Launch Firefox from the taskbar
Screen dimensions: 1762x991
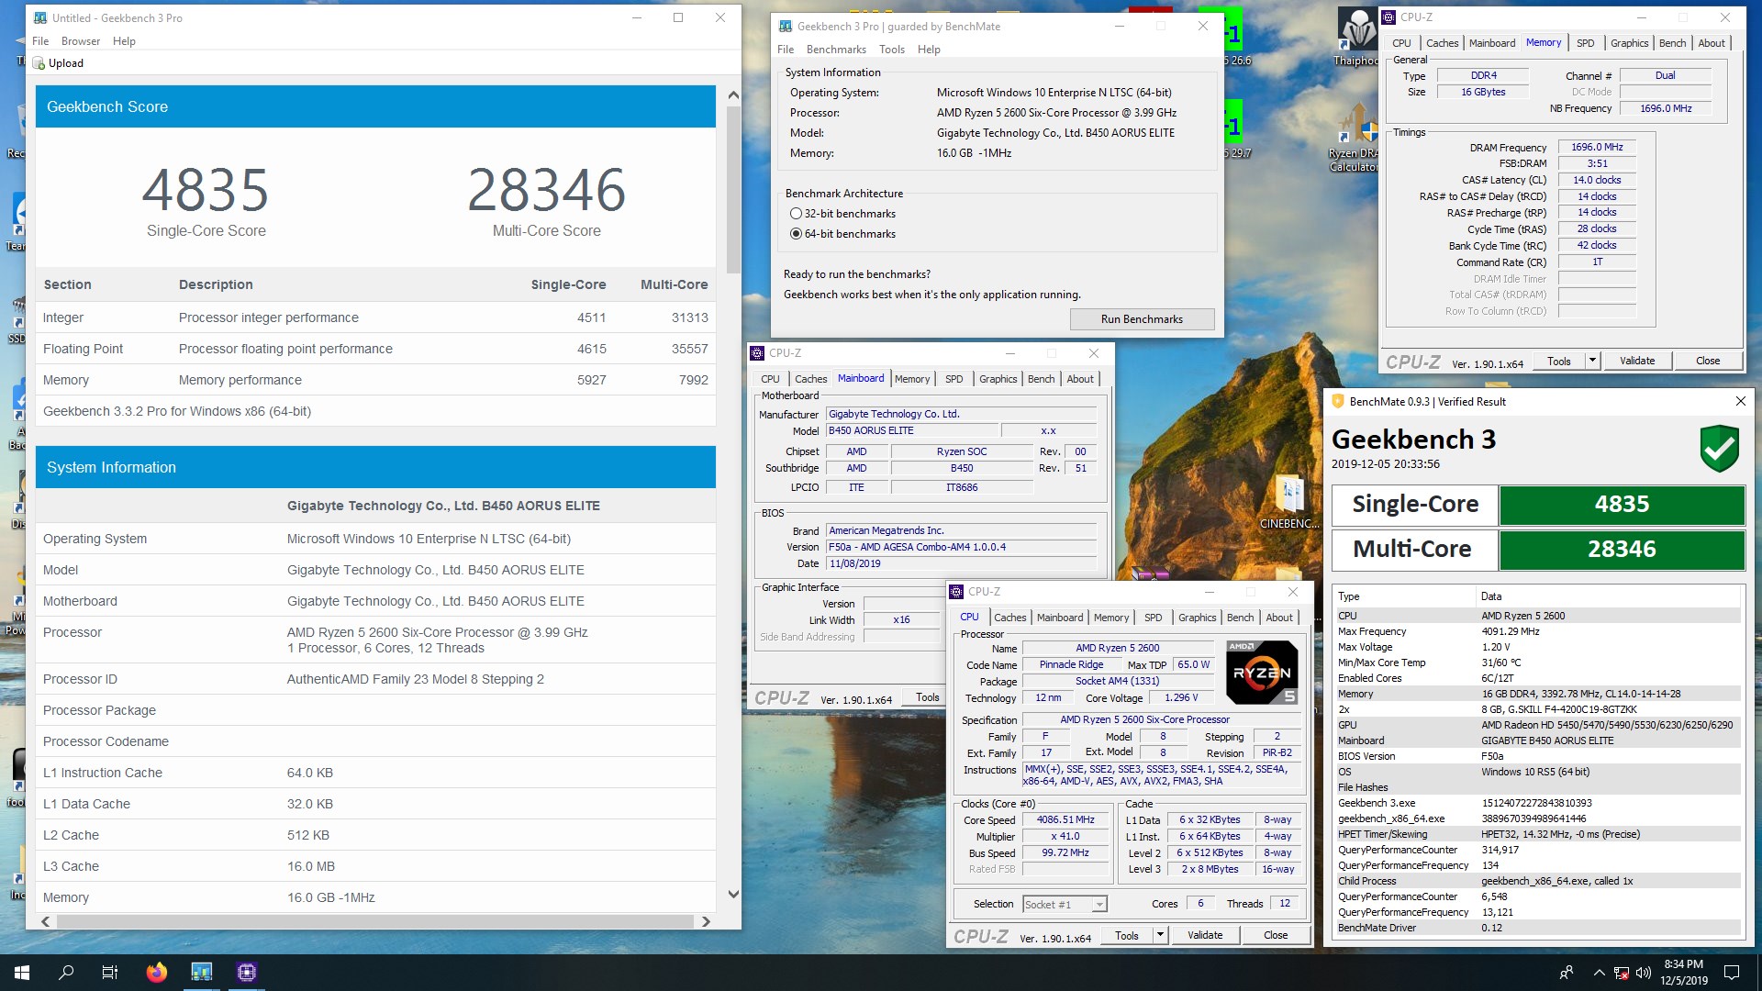tap(157, 973)
